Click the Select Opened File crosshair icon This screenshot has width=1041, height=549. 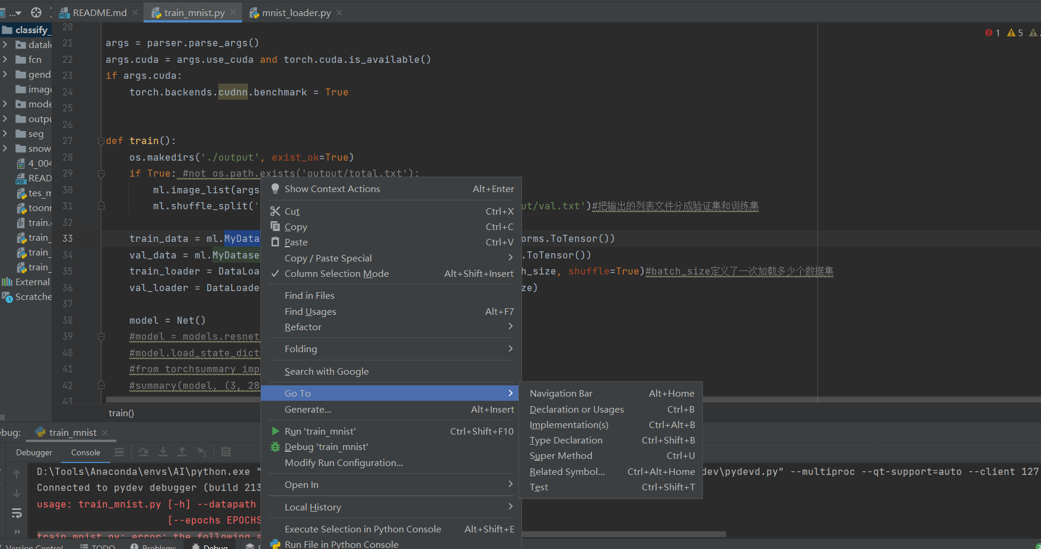click(x=36, y=12)
